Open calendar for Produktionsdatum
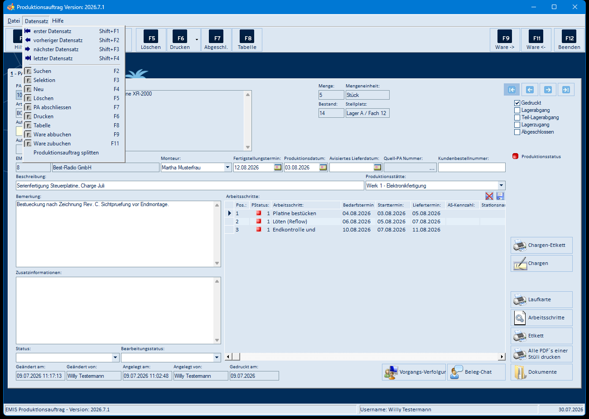Image resolution: width=589 pixels, height=419 pixels. pyautogui.click(x=323, y=168)
